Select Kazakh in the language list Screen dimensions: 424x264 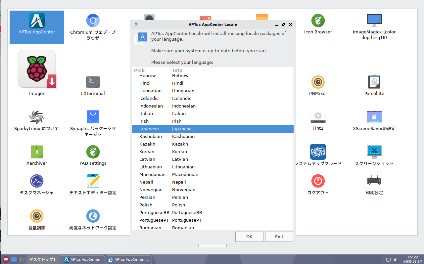213,144
